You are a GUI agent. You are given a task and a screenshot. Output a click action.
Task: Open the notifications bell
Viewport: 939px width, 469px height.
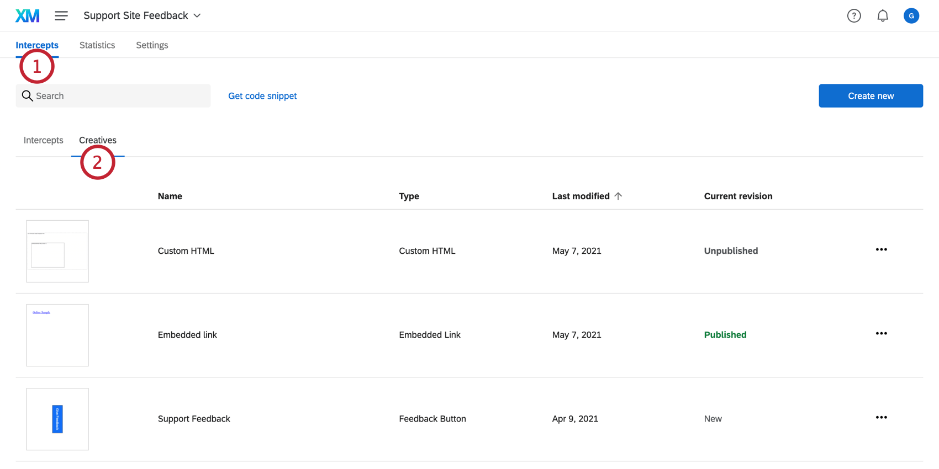click(x=883, y=16)
